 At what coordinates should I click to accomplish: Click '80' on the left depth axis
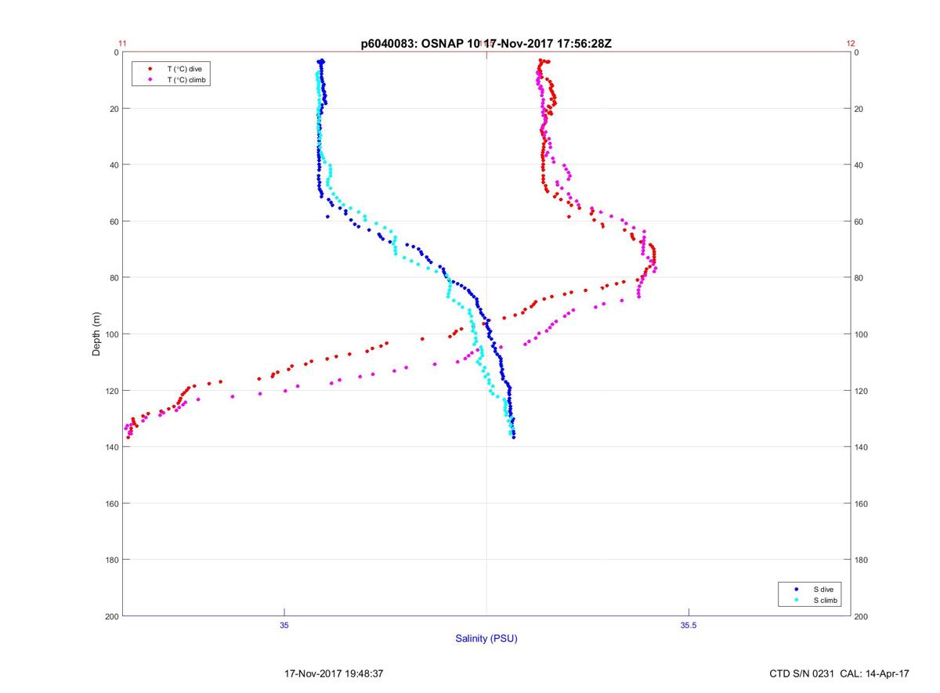point(114,278)
